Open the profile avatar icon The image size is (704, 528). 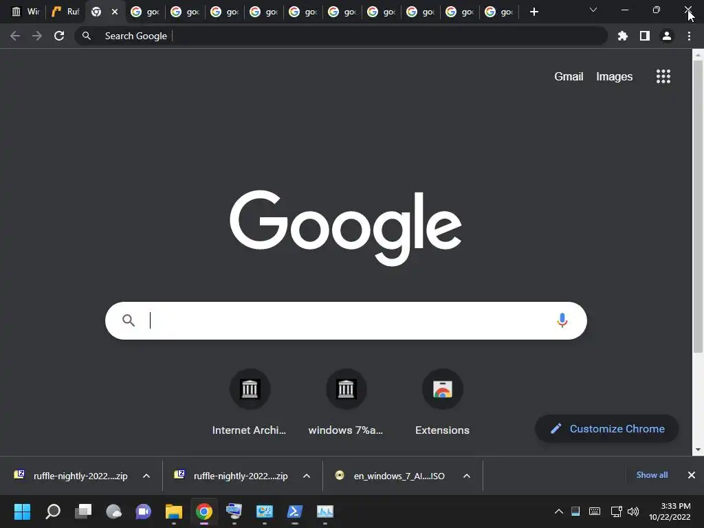667,36
